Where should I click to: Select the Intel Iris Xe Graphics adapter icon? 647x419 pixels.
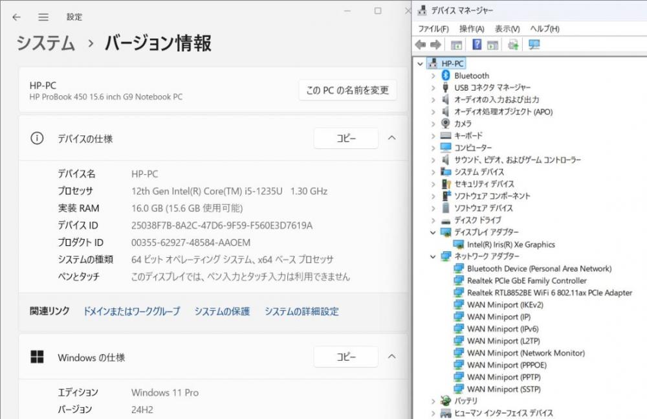459,244
